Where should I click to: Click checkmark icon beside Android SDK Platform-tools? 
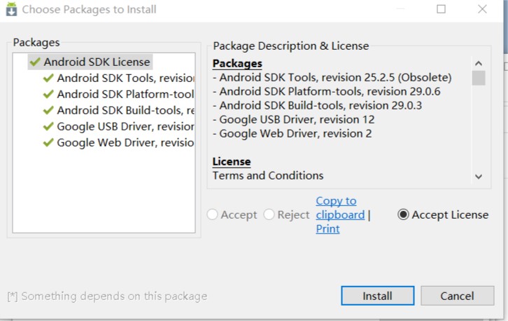coord(48,94)
